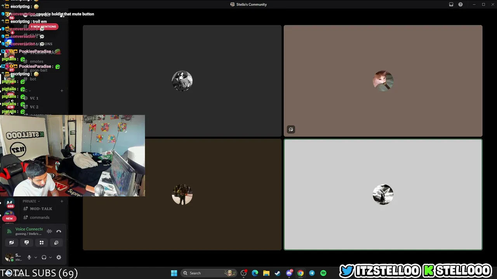Focus the top-right brown participant tile
Image resolution: width=497 pixels, height=279 pixels.
coord(383,81)
